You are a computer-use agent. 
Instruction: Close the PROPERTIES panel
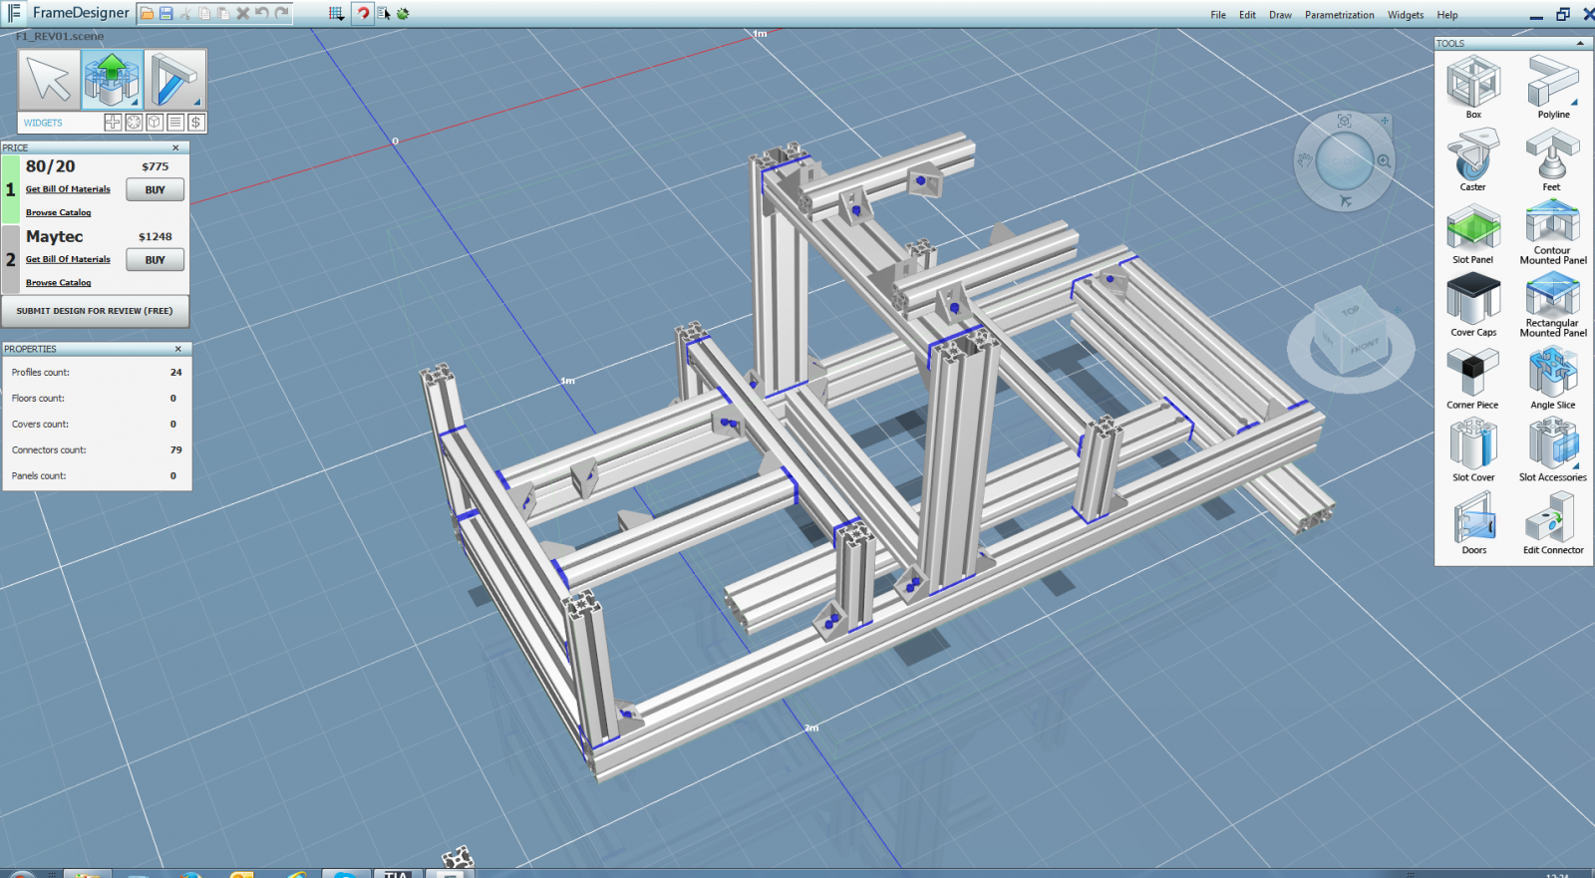pyautogui.click(x=178, y=349)
